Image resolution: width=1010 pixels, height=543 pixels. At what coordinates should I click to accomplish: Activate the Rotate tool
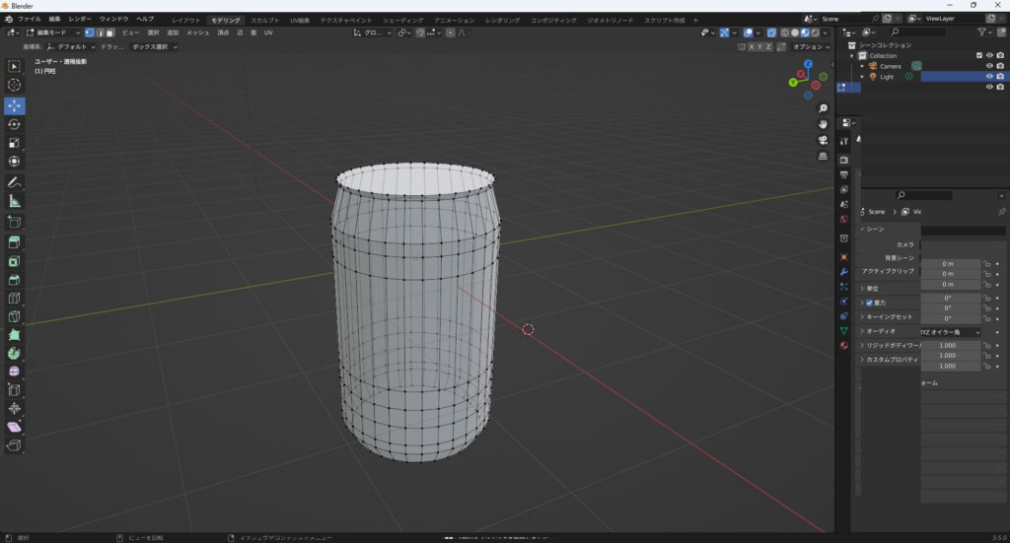(14, 124)
